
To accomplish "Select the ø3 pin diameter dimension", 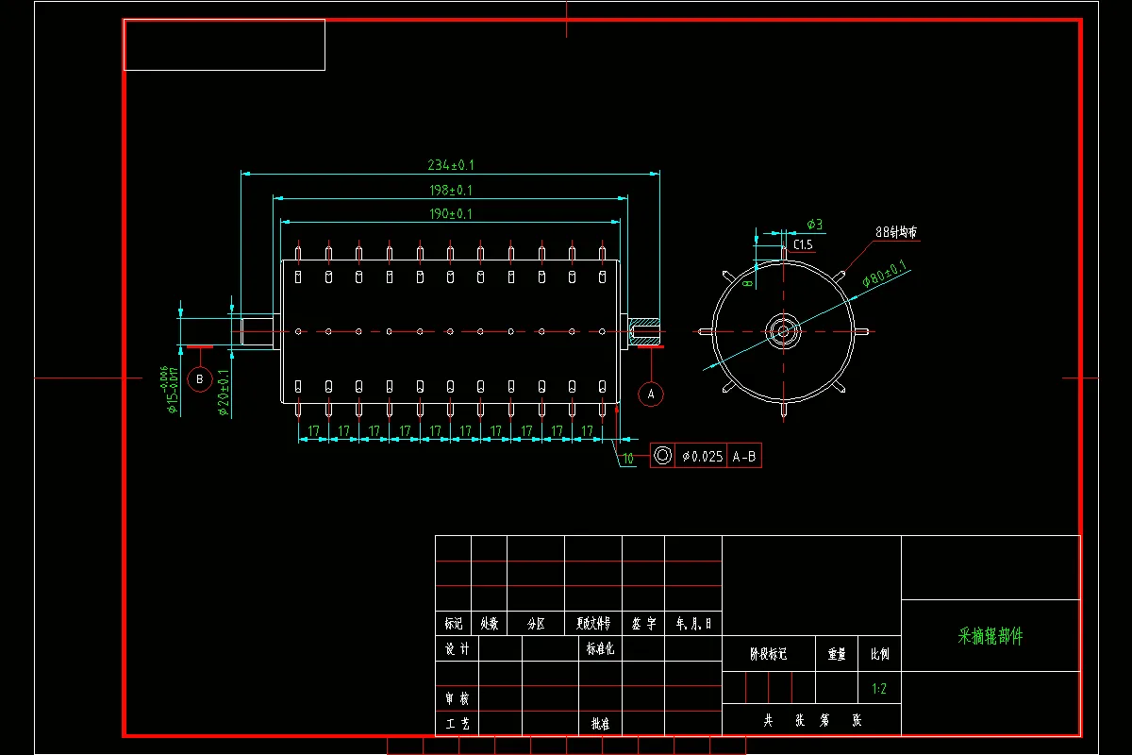I will (815, 225).
